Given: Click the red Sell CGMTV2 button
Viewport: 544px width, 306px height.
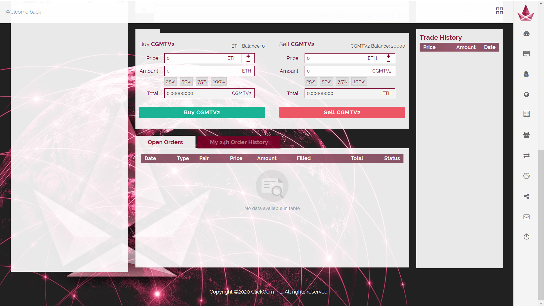Looking at the screenshot, I should [342, 112].
